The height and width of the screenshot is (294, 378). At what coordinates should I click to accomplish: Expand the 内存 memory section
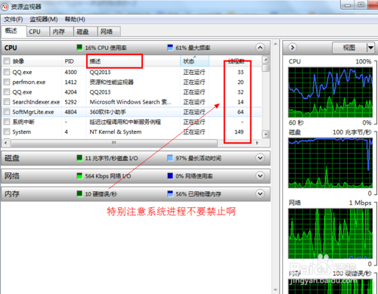(x=260, y=193)
